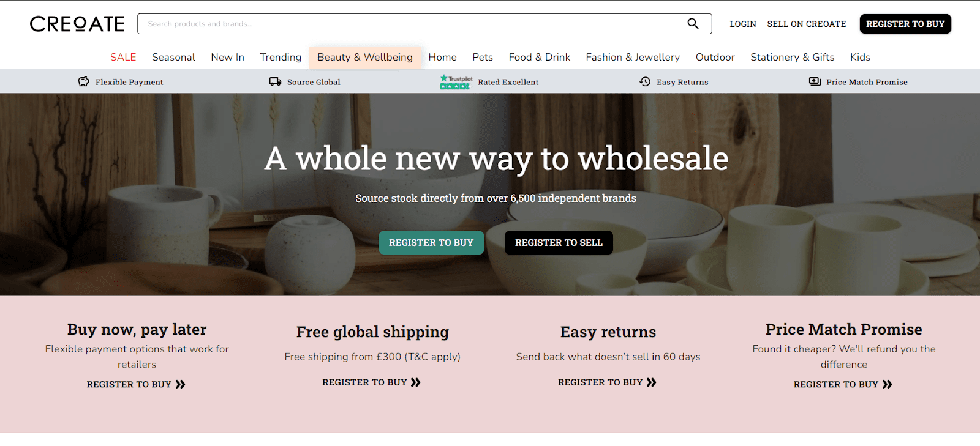This screenshot has width=980, height=446.
Task: Click chevrons under Free global shipping
Action: (x=416, y=382)
